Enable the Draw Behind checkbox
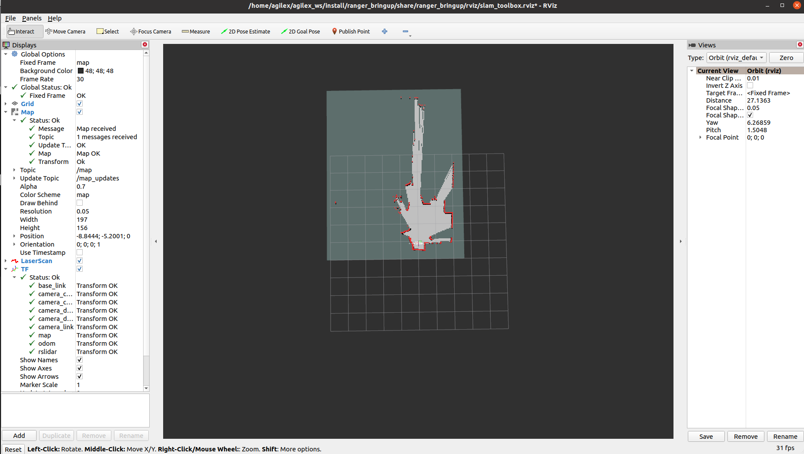The image size is (804, 454). pyautogui.click(x=80, y=203)
